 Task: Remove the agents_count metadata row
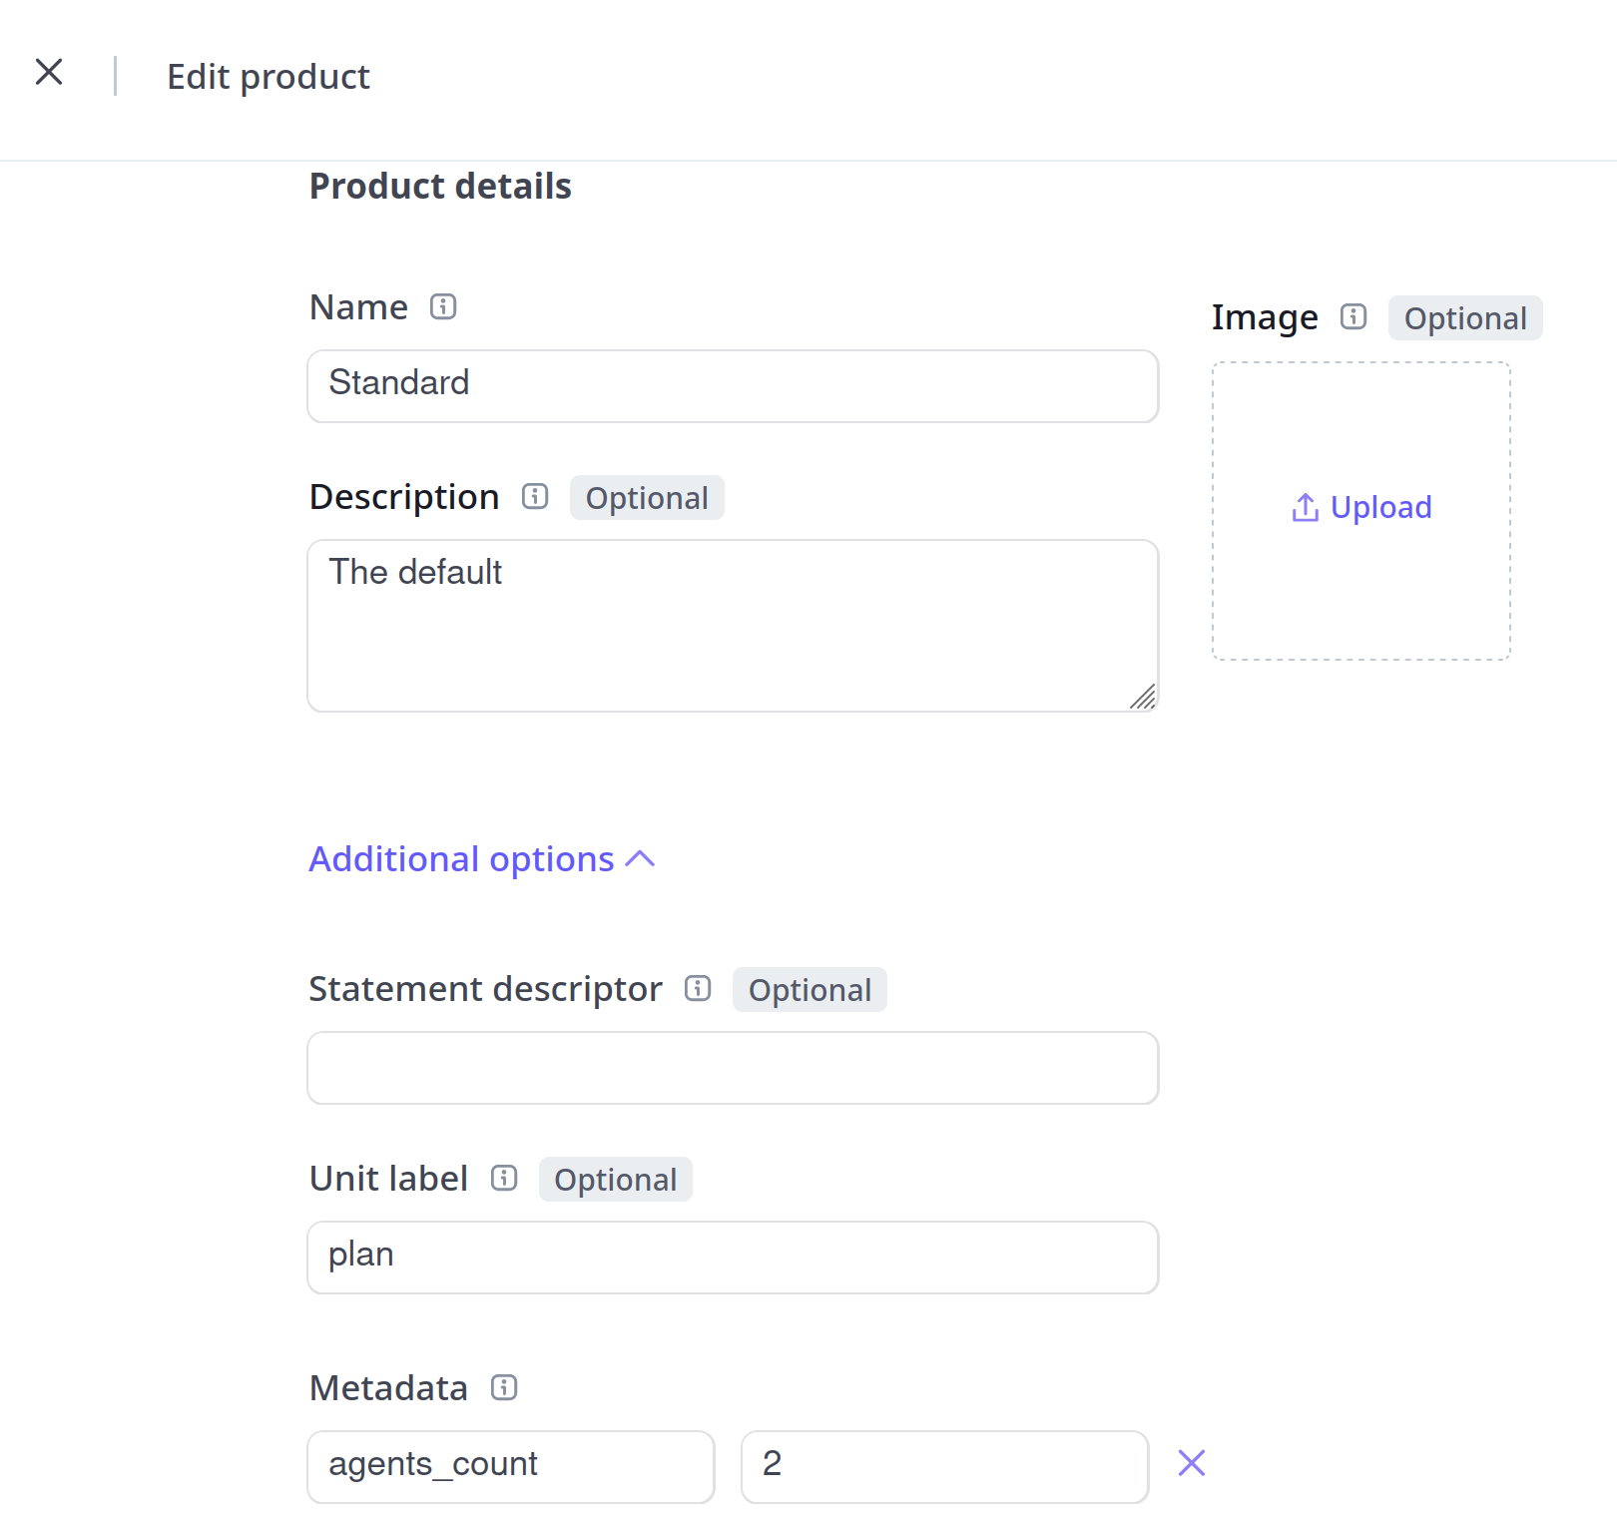pyautogui.click(x=1192, y=1463)
